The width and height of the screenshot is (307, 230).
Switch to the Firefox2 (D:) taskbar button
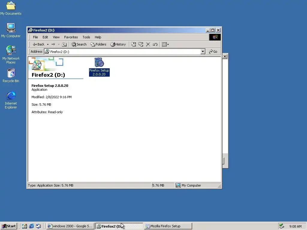pos(119,226)
